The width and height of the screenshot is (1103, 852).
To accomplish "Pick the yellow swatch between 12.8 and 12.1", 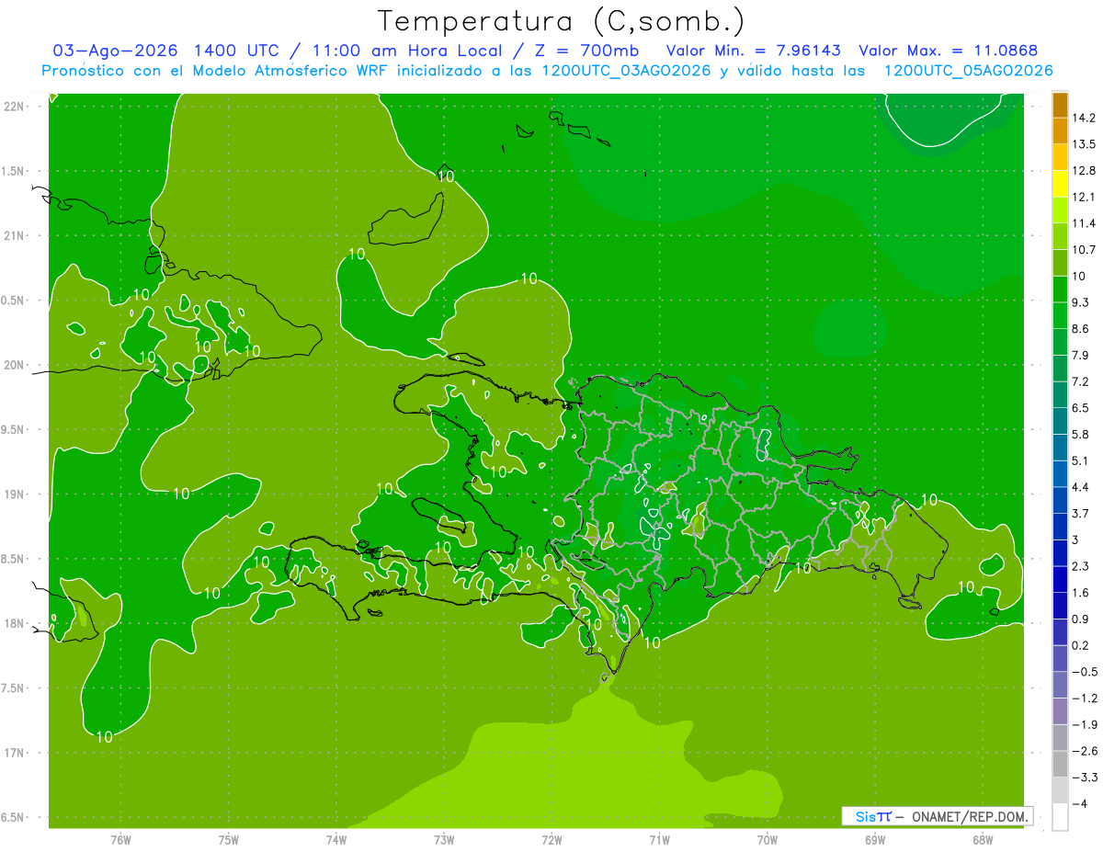I will point(1060,184).
